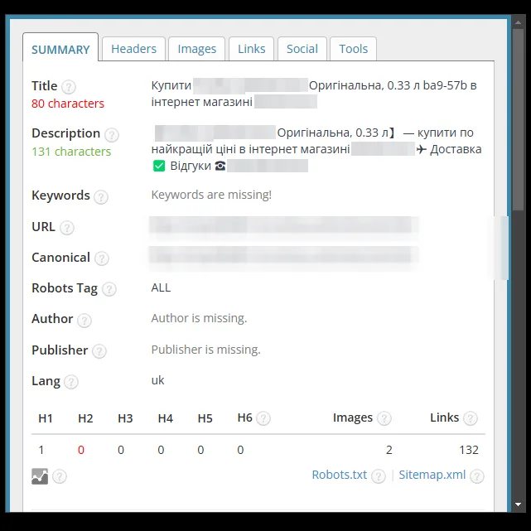Viewport: 531px width, 531px height.
Task: Click help icon next to Title
Action: coord(69,87)
